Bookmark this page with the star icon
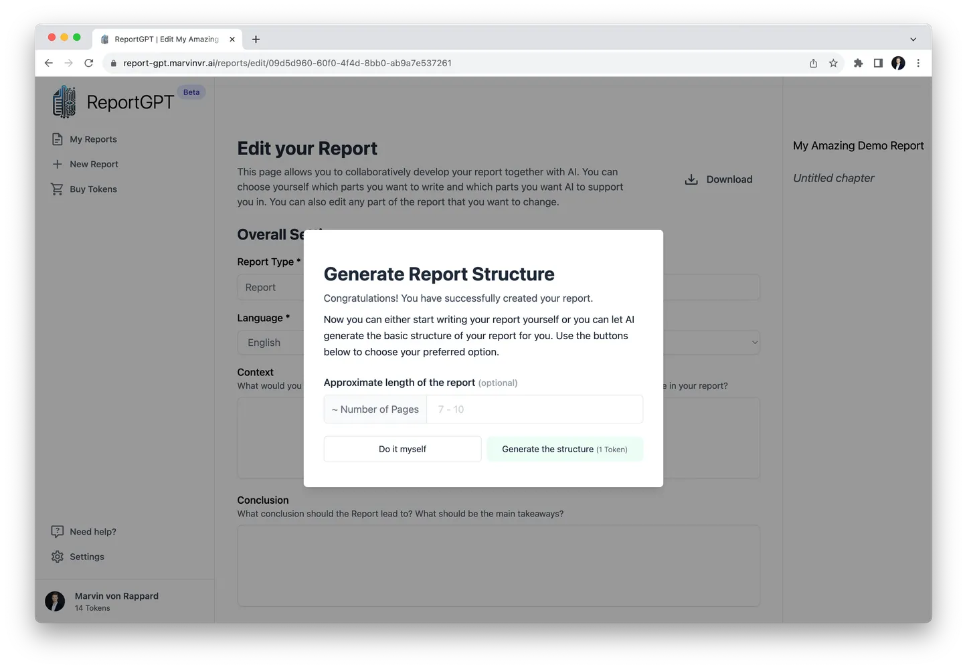Viewport: 967px width, 669px height. coord(833,63)
